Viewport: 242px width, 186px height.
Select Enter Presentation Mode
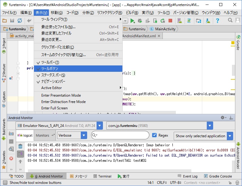[x=78, y=95]
